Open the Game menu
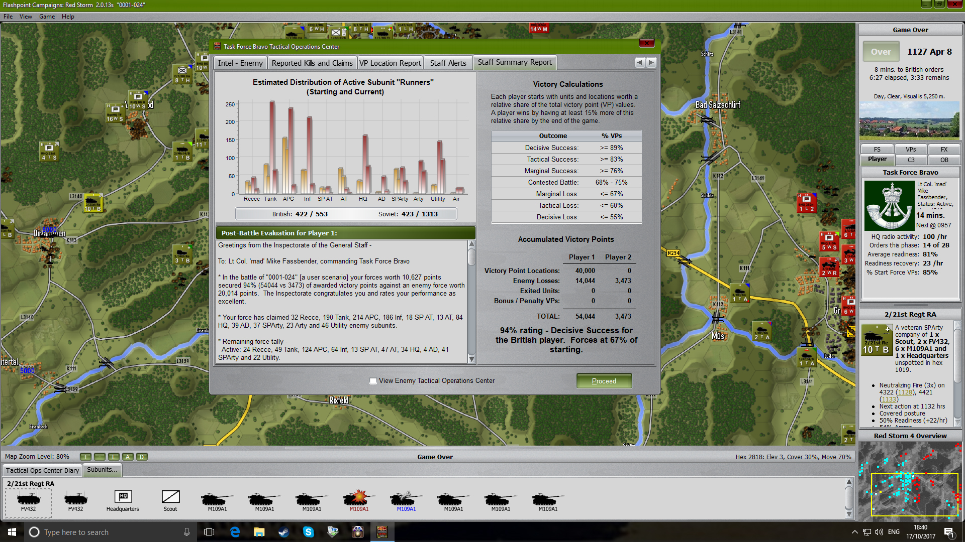The width and height of the screenshot is (965, 542). (x=47, y=17)
